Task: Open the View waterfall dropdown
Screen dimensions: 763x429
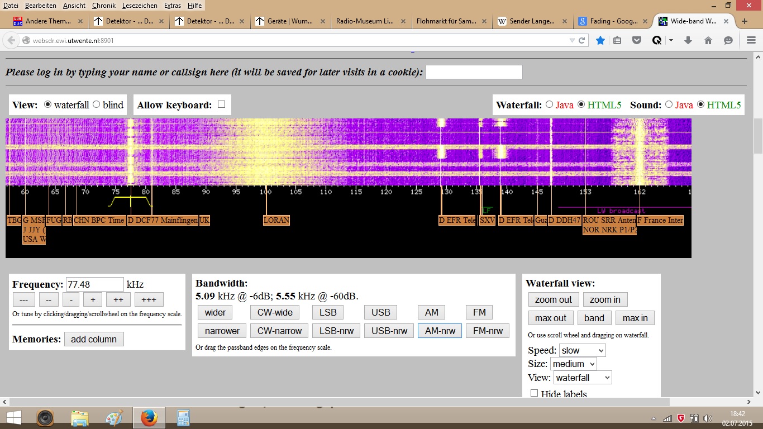Action: pyautogui.click(x=583, y=378)
